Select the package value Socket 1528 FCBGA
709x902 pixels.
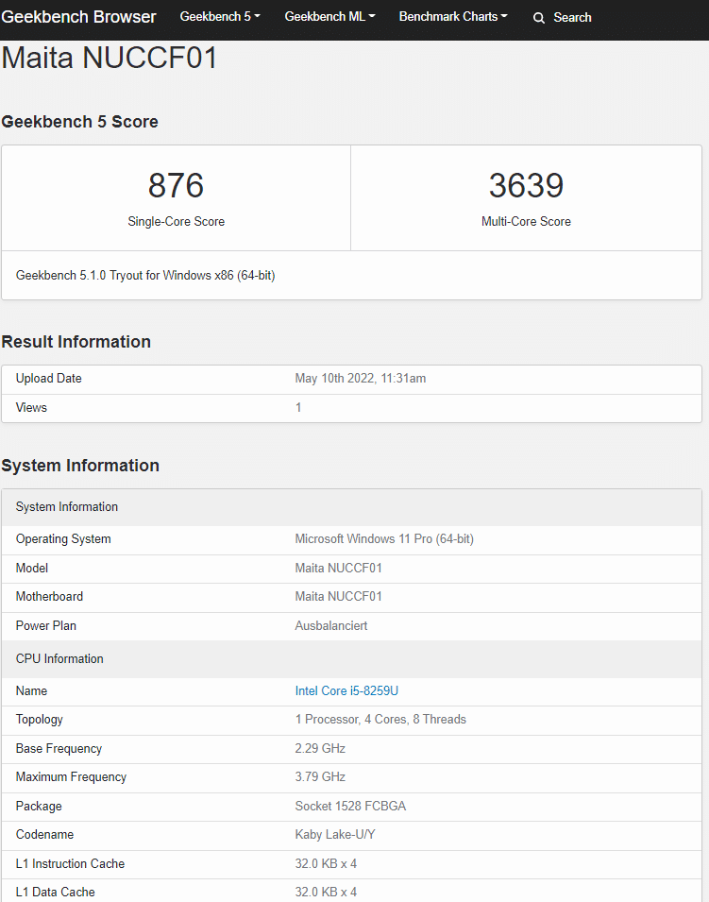[x=351, y=807]
